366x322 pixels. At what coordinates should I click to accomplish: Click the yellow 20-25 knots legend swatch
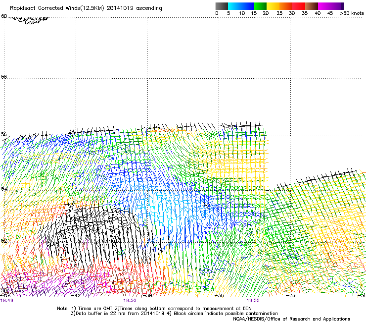(x=273, y=6)
